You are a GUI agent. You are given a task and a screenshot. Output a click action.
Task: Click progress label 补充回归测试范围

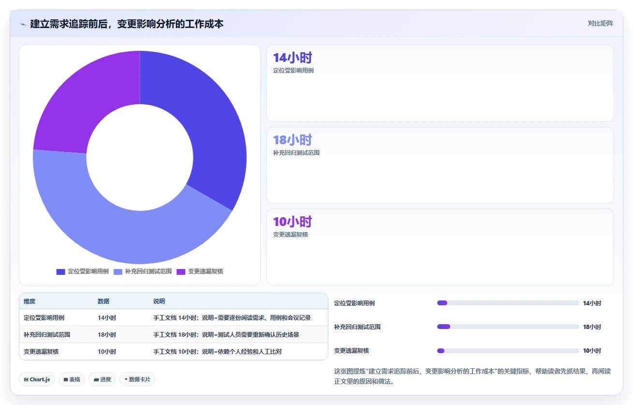point(357,327)
